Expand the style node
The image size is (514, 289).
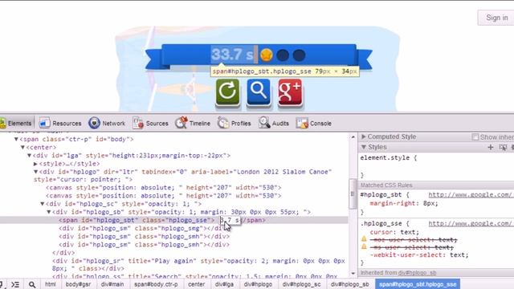(35, 164)
